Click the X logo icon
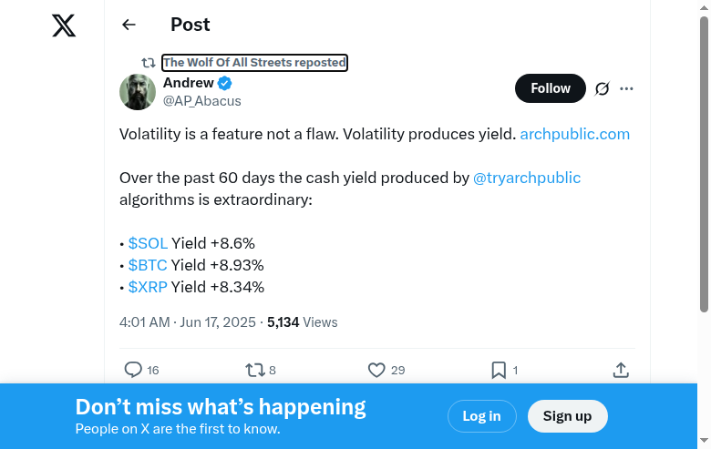This screenshot has height=449, width=711. coord(64,26)
